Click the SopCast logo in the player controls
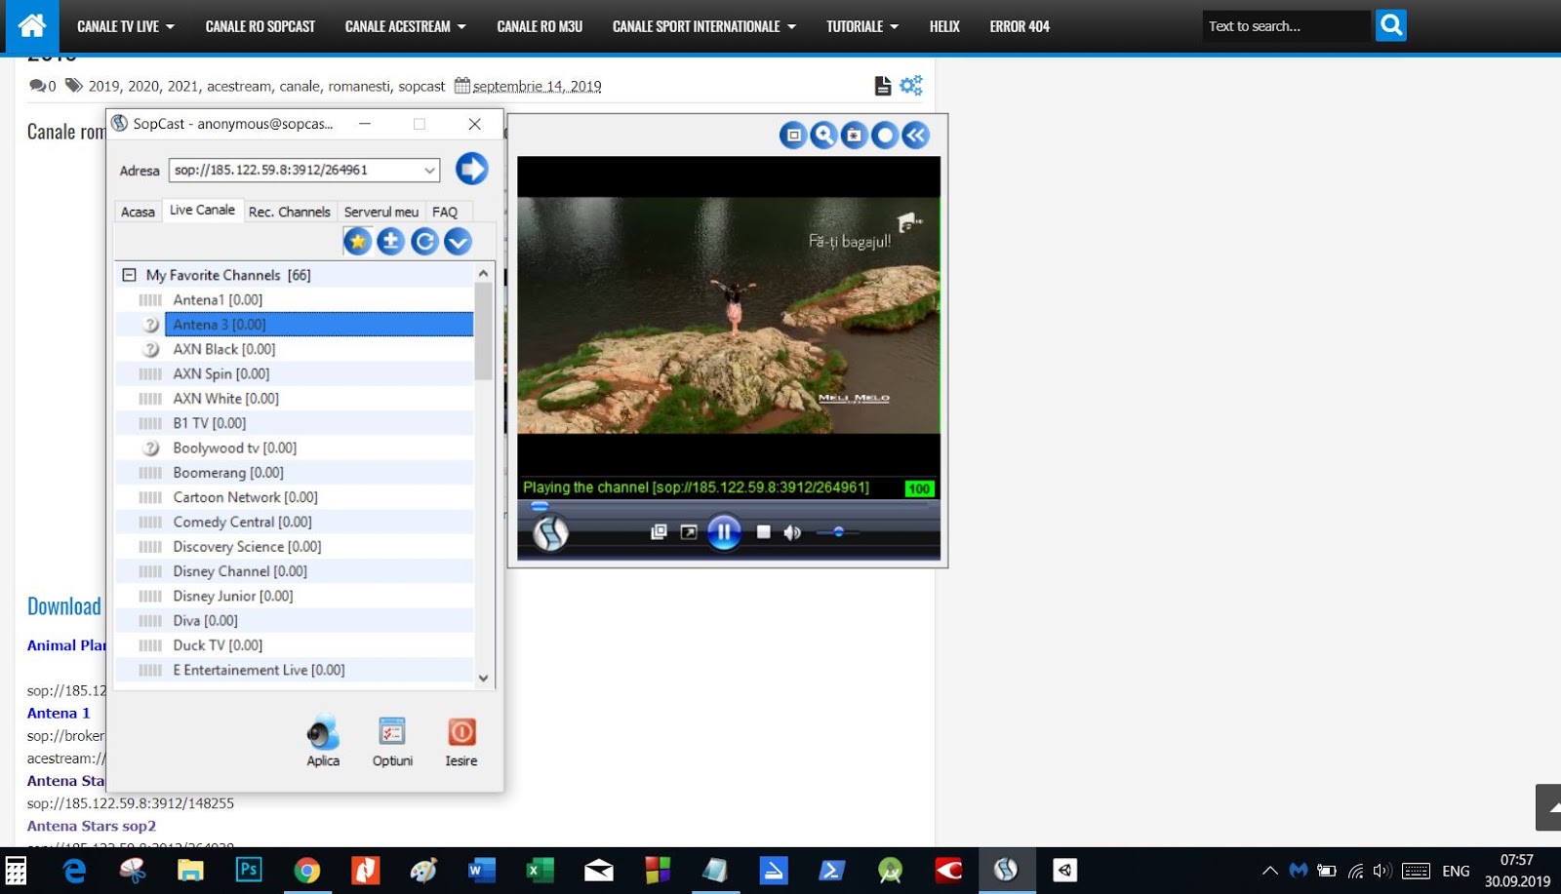Image resolution: width=1561 pixels, height=894 pixels. point(551,532)
